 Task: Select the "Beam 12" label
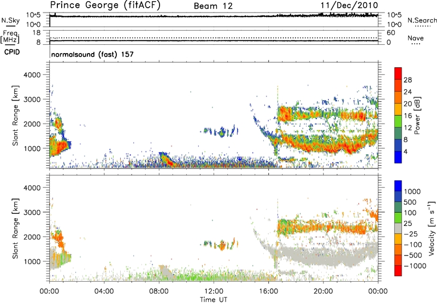[213, 6]
